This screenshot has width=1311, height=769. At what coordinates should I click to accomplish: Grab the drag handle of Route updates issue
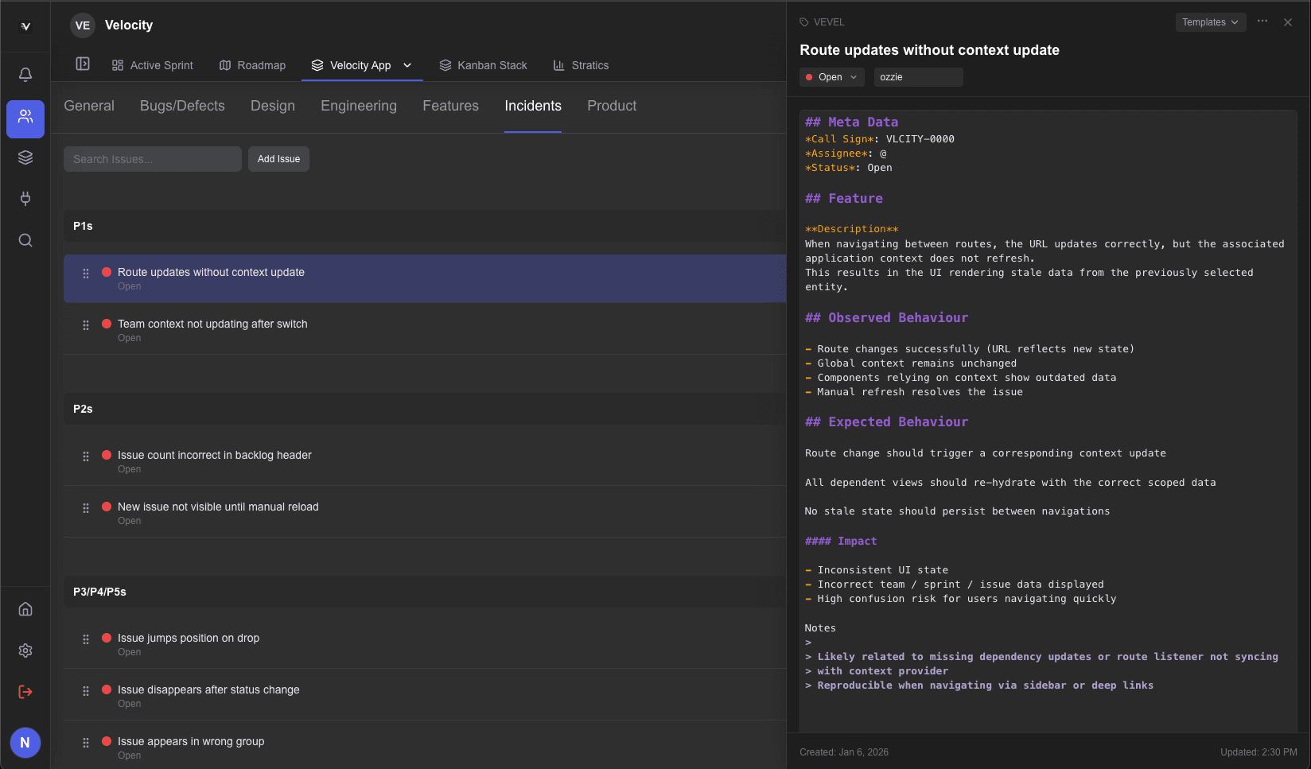85,274
